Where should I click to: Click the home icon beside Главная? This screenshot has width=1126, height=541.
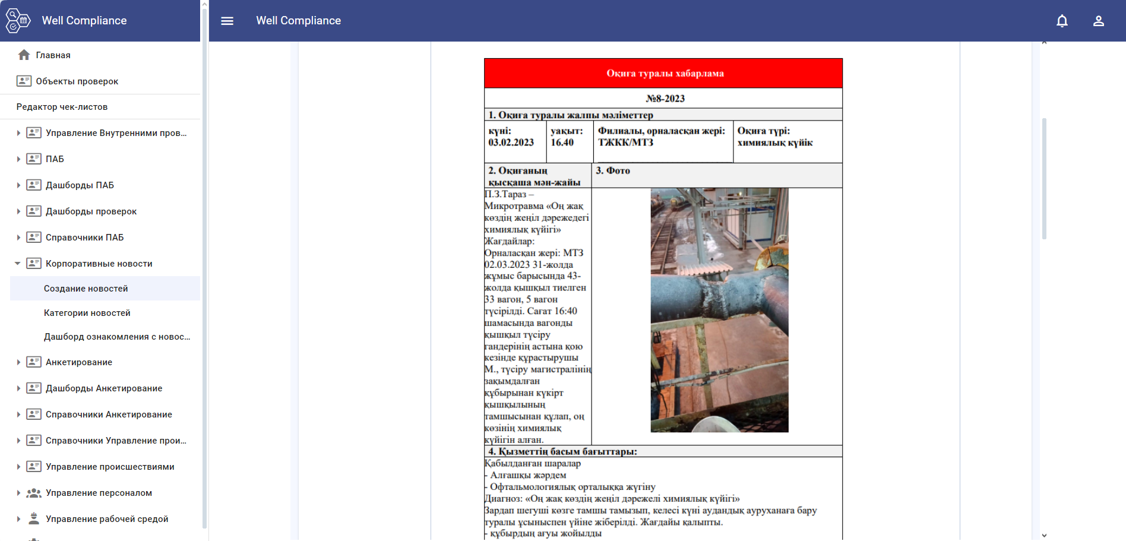pyautogui.click(x=24, y=55)
